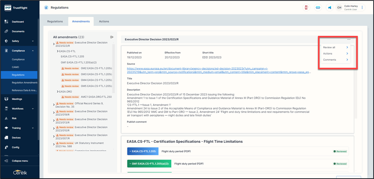Open Meetings from the sidebar
The width and height of the screenshot is (374, 179).
[x=17, y=99]
